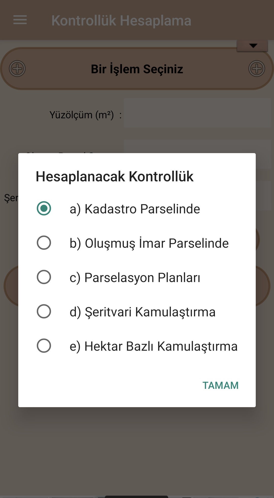Click the 'd) Şeritvari Kamulaştırma' label text
The image size is (274, 498).
point(142,312)
